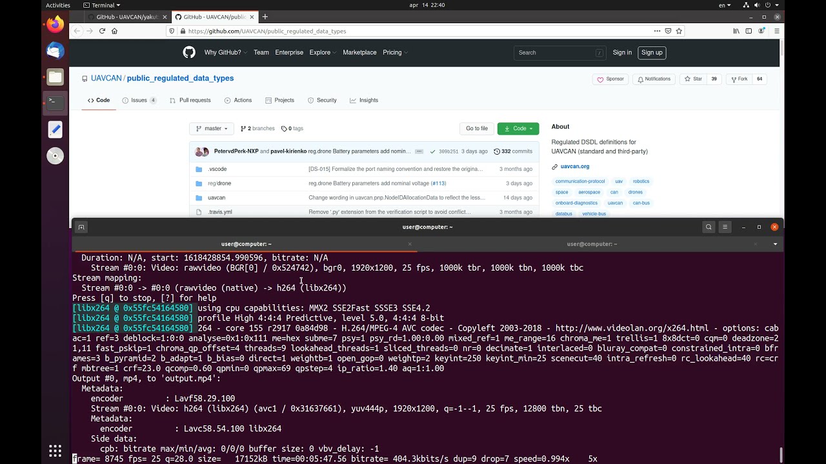This screenshot has height=464, width=826.
Task: Expand the Pricing menu on GitHub
Action: 395,52
